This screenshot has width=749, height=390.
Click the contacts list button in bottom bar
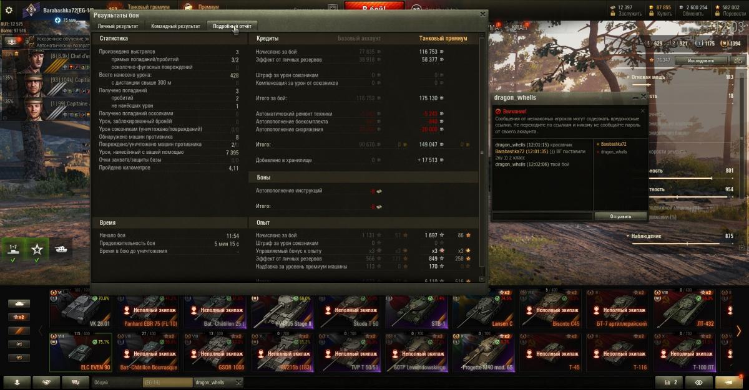click(17, 383)
